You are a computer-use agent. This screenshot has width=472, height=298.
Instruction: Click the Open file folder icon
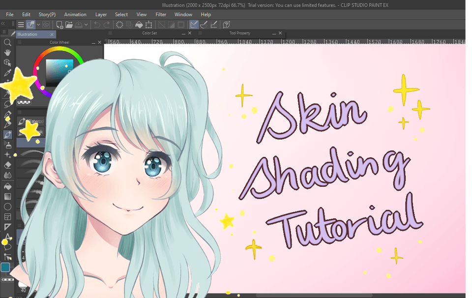click(x=68, y=25)
